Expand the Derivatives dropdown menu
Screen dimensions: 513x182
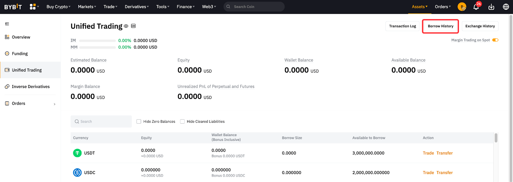pos(137,7)
